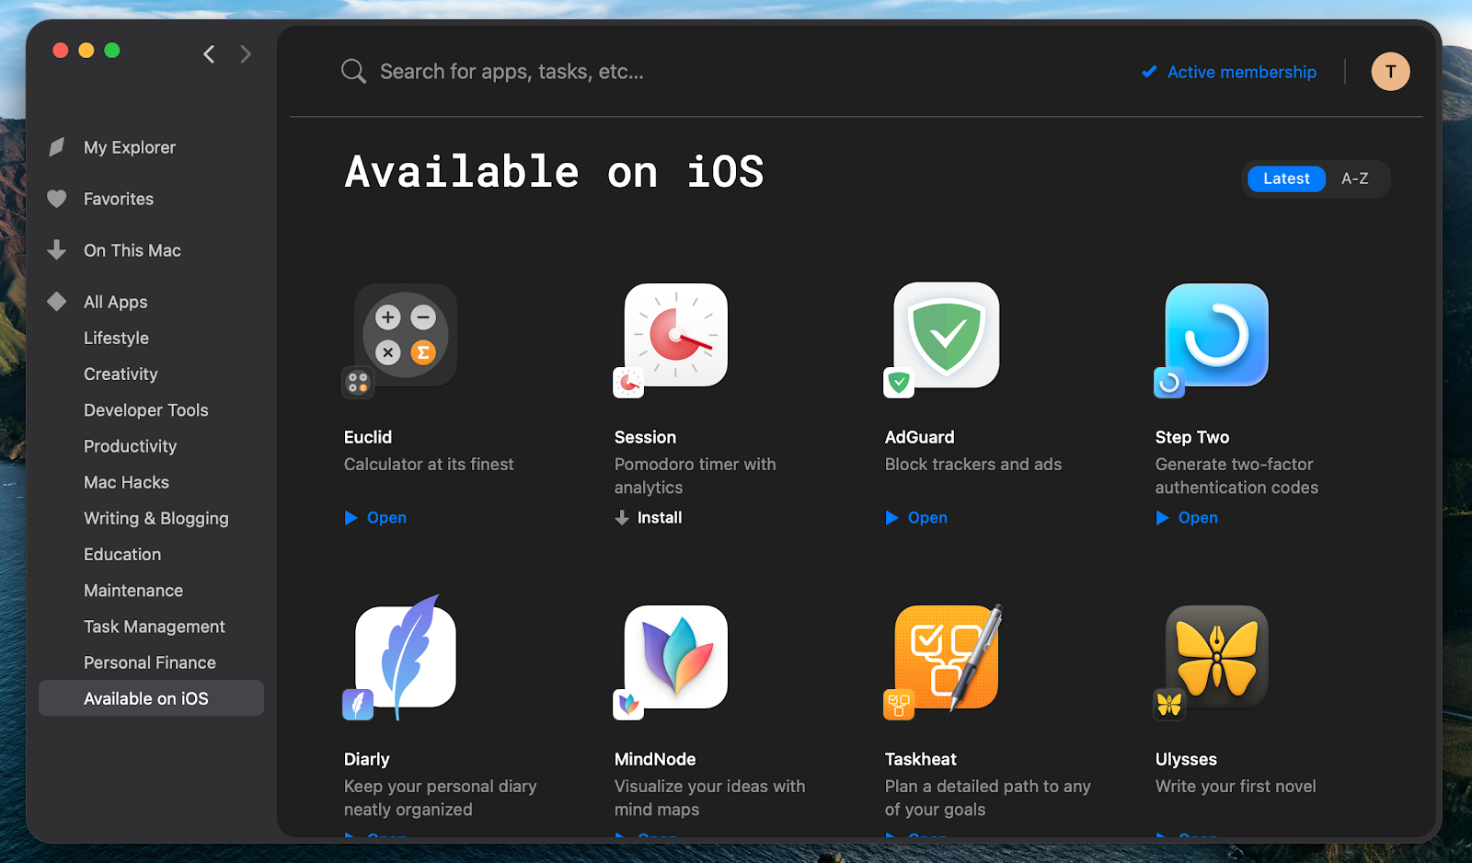Open the Creativity category
1472x863 pixels.
pos(121,374)
